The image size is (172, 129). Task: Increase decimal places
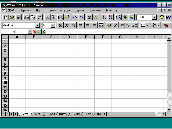tap(128, 26)
